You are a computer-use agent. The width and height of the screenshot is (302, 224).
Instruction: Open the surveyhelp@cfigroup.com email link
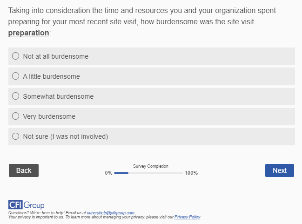tap(110, 213)
